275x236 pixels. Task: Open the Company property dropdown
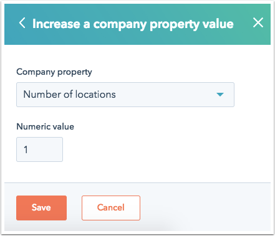[125, 95]
